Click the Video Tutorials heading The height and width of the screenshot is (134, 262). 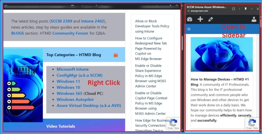(x=61, y=126)
